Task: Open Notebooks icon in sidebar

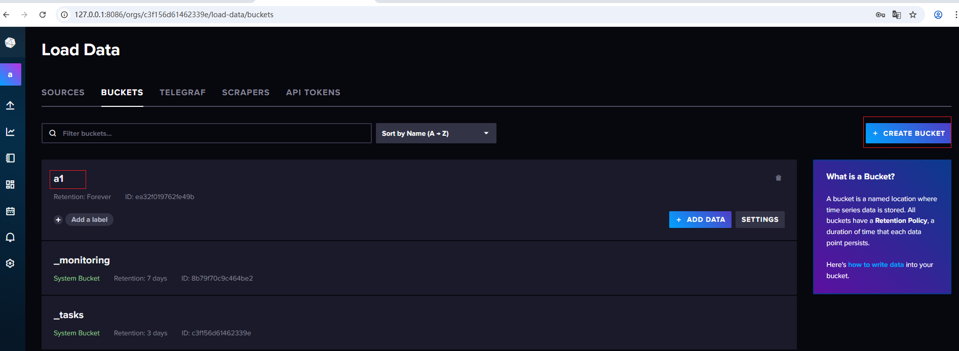Action: point(10,158)
